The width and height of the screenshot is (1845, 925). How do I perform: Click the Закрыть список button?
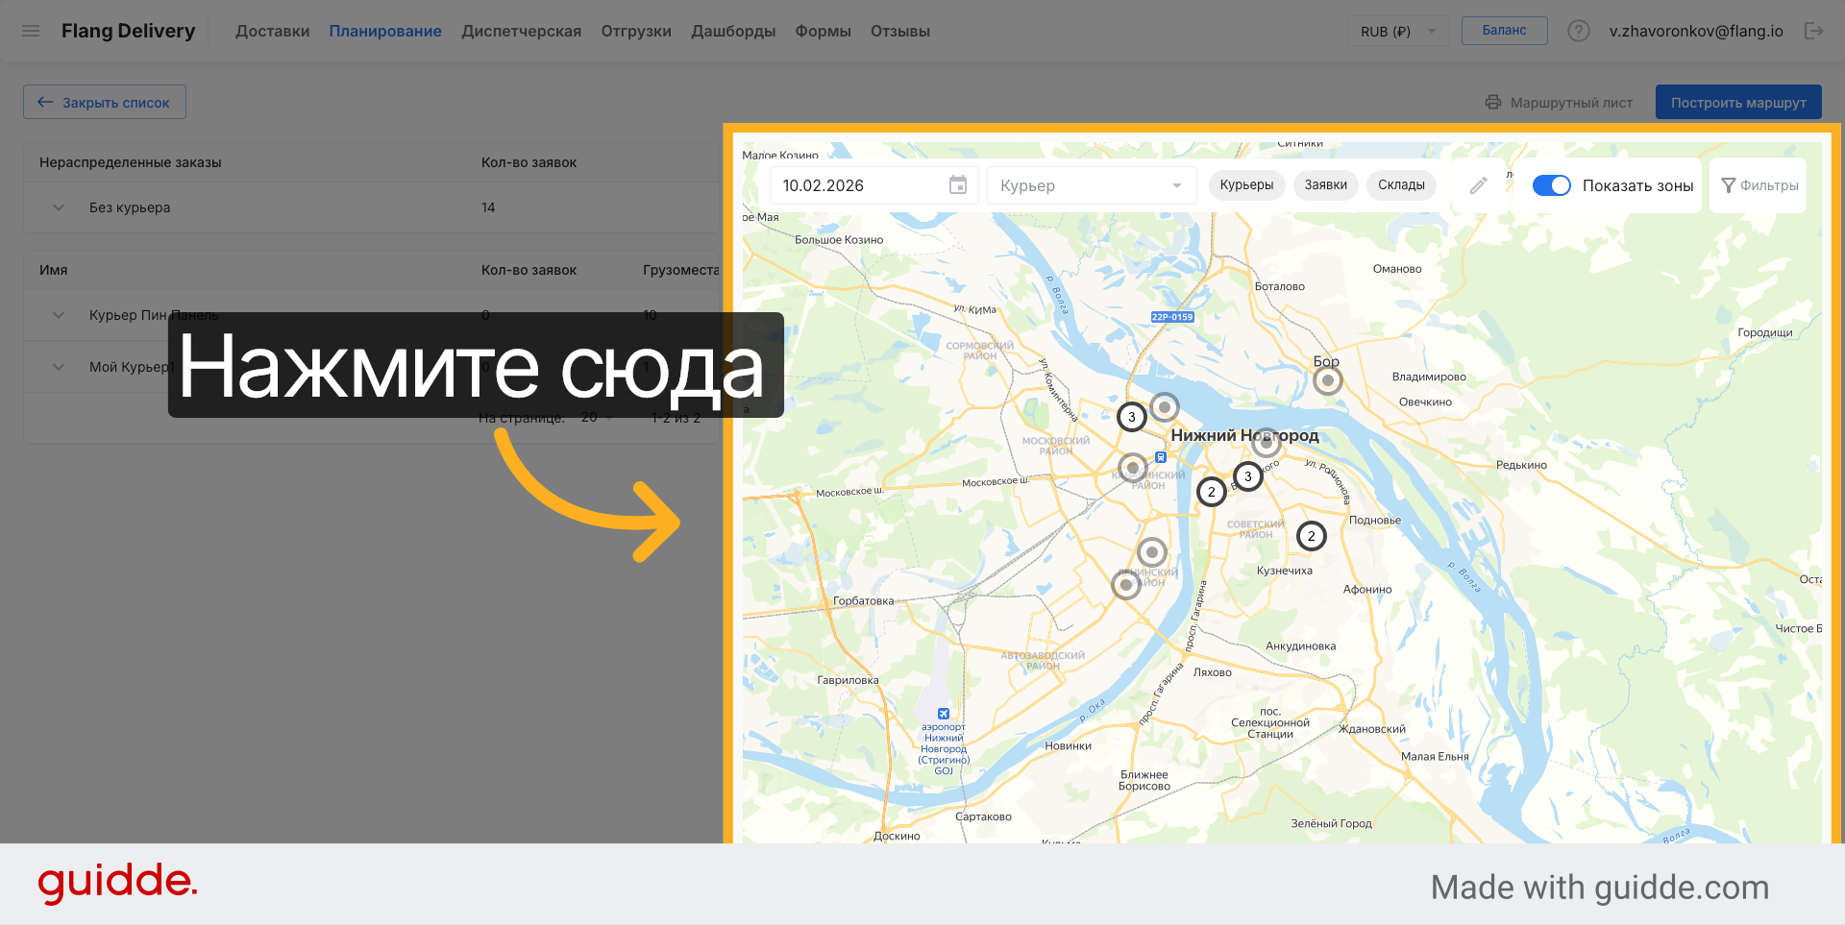(x=104, y=101)
